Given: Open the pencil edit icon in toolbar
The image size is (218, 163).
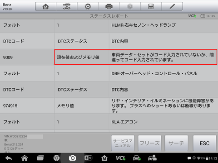Looking at the screenshot, I should point(172,6).
